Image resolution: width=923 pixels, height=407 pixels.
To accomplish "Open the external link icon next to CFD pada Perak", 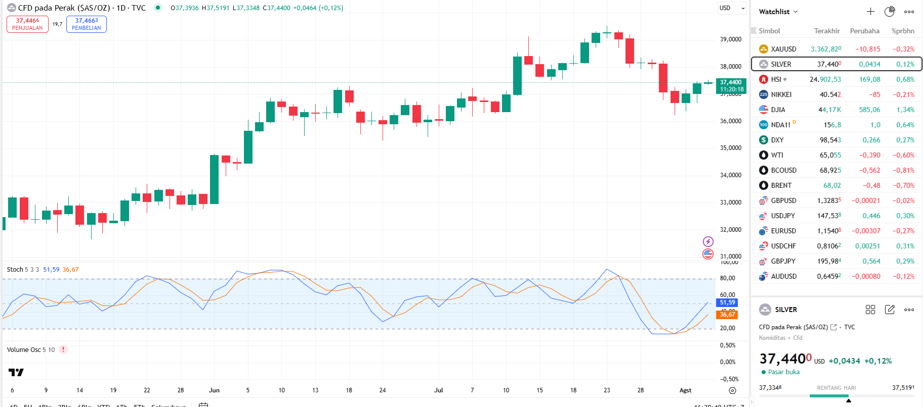I will click(x=833, y=327).
